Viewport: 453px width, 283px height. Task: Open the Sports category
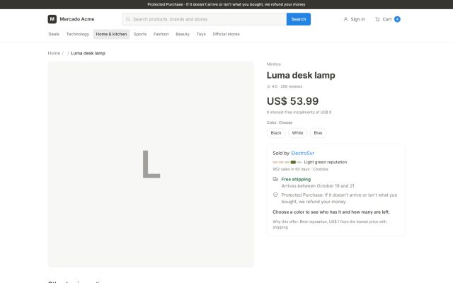pyautogui.click(x=140, y=34)
